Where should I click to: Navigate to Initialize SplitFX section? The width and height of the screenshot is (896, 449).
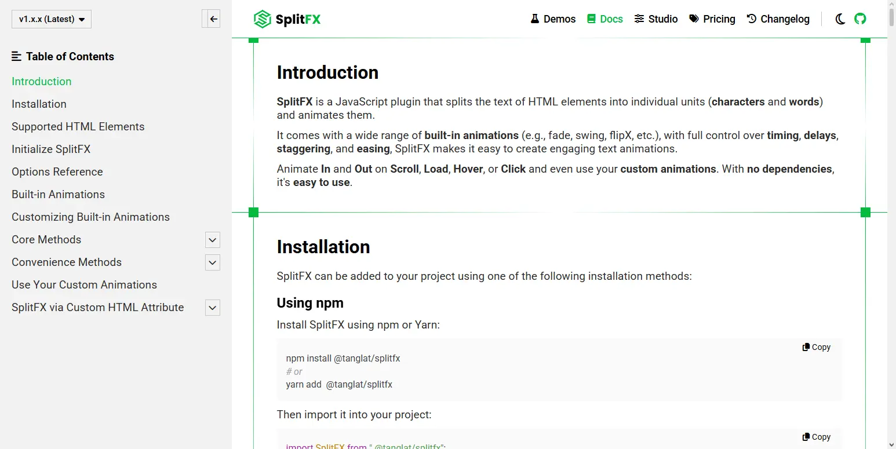[x=51, y=149]
